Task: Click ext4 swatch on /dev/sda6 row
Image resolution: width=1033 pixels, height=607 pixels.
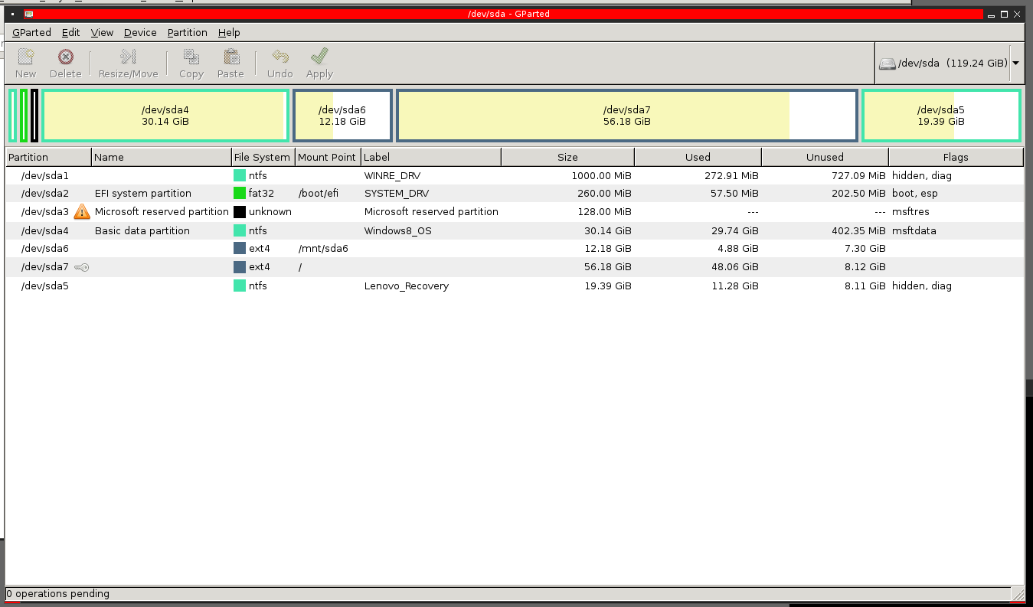Action: (240, 249)
